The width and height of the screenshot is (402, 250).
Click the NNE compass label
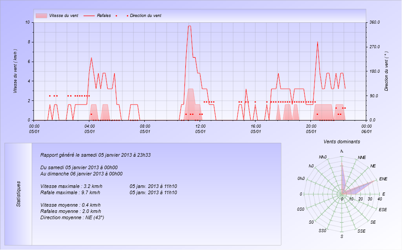click(x=362, y=158)
